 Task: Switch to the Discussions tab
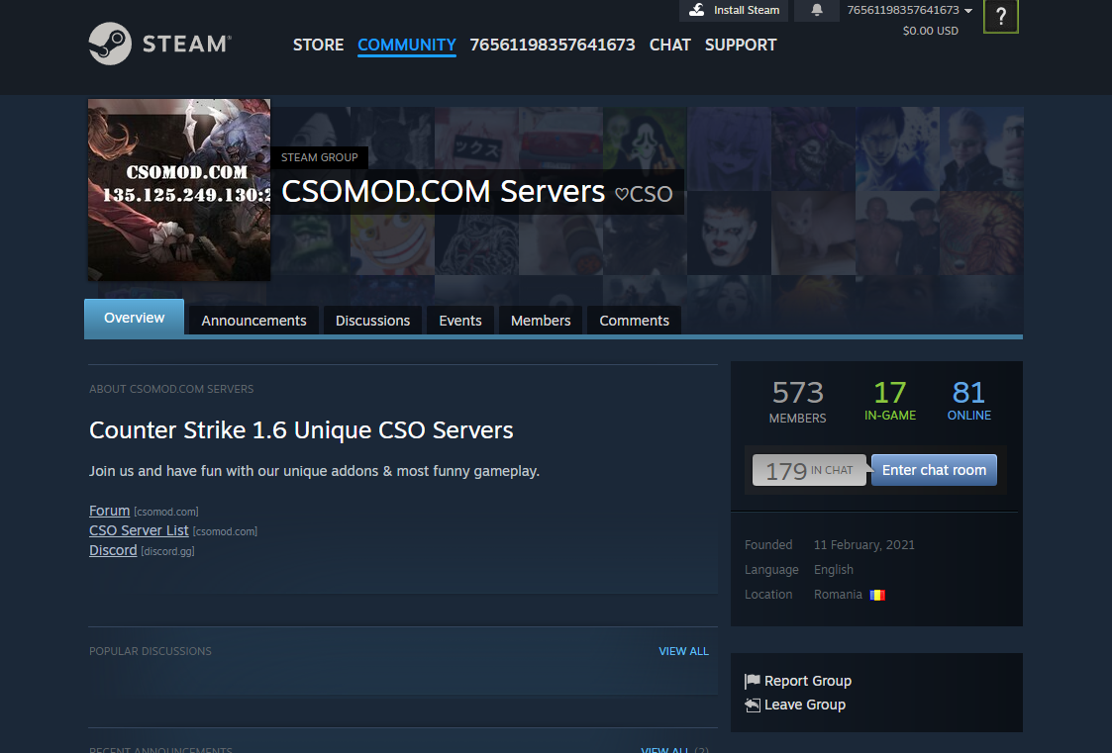pyautogui.click(x=372, y=321)
